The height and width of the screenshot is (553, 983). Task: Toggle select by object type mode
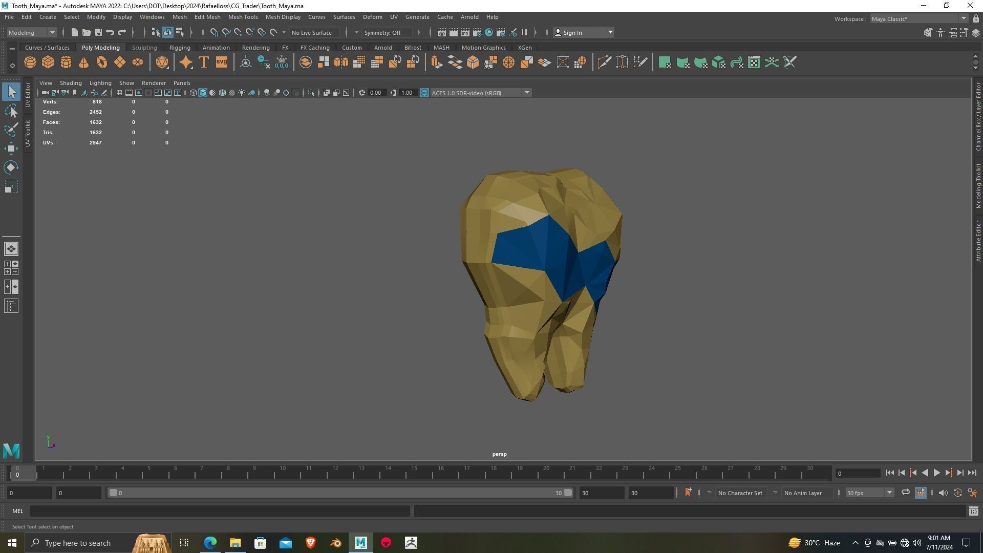168,32
